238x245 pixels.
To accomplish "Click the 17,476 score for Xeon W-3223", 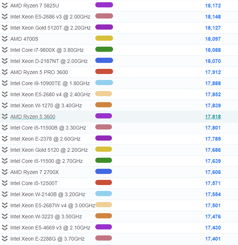I will pyautogui.click(x=213, y=217).
